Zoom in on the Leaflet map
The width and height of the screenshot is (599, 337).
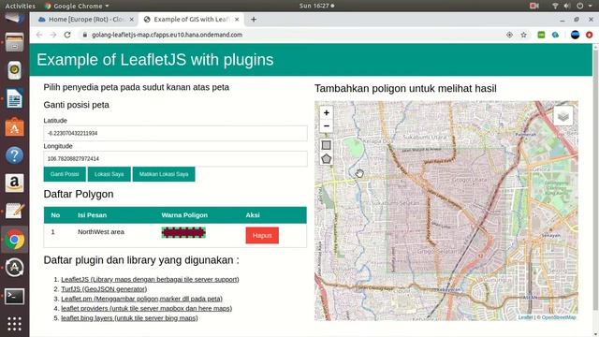tap(327, 112)
